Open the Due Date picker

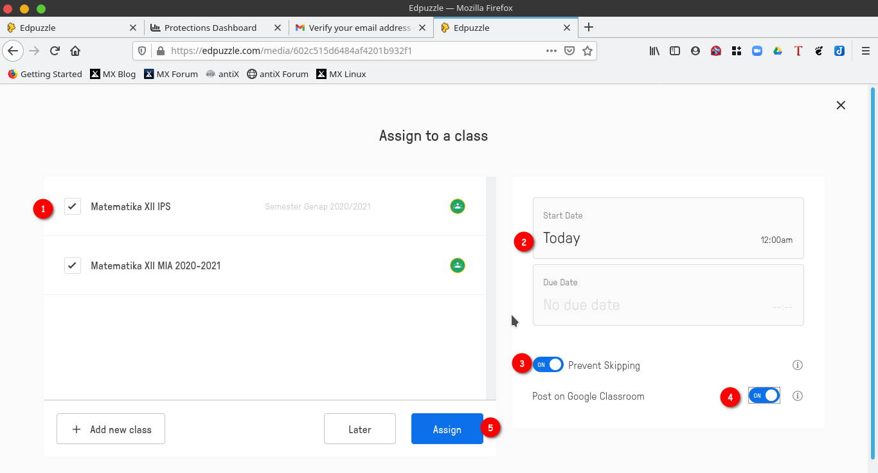(x=668, y=295)
